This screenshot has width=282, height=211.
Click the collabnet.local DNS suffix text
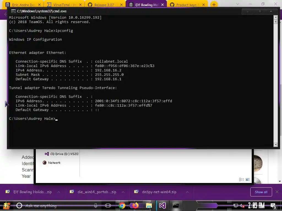[111, 61]
